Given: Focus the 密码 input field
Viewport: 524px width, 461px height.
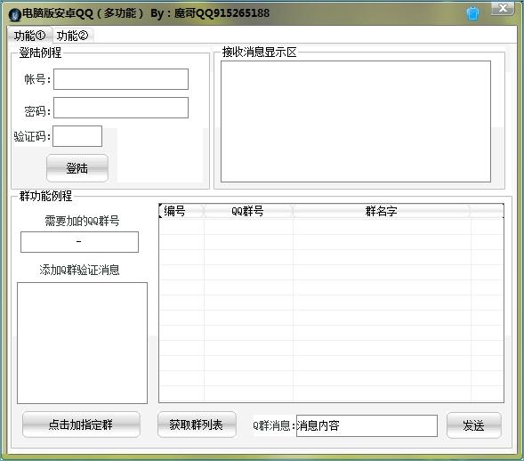Looking at the screenshot, I should coord(121,108).
